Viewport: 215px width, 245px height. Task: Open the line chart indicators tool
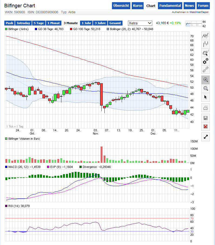pos(205,36)
